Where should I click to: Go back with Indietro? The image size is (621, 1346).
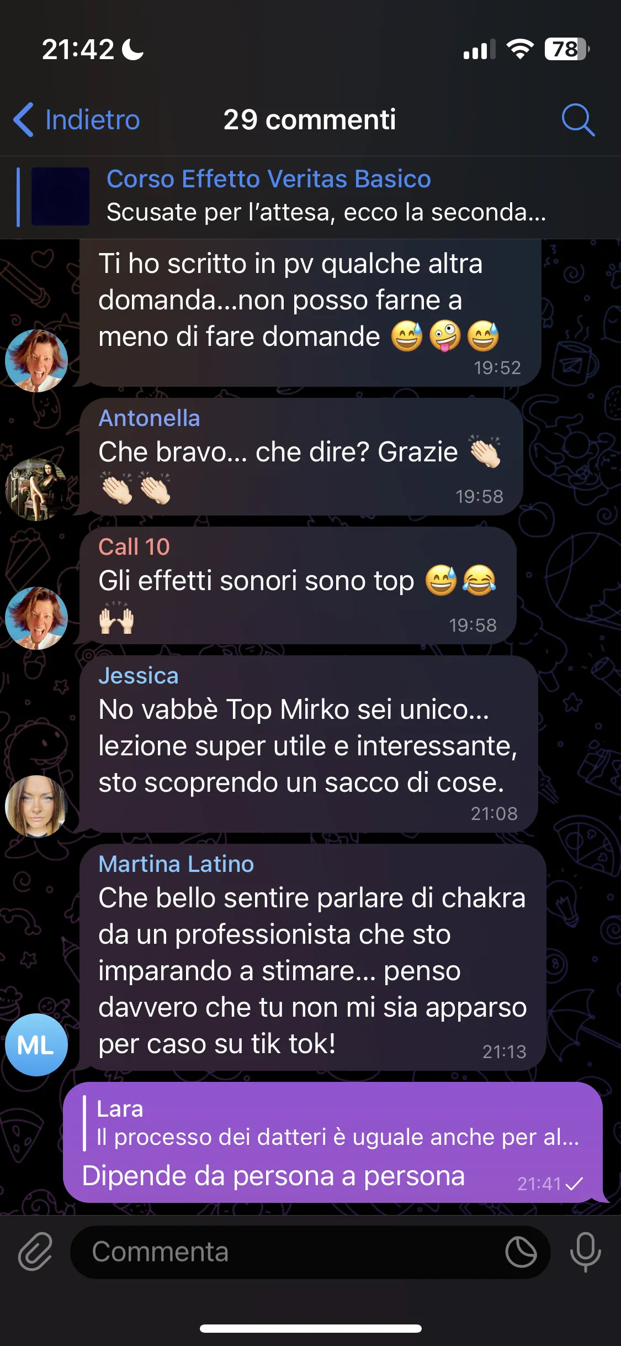click(77, 119)
